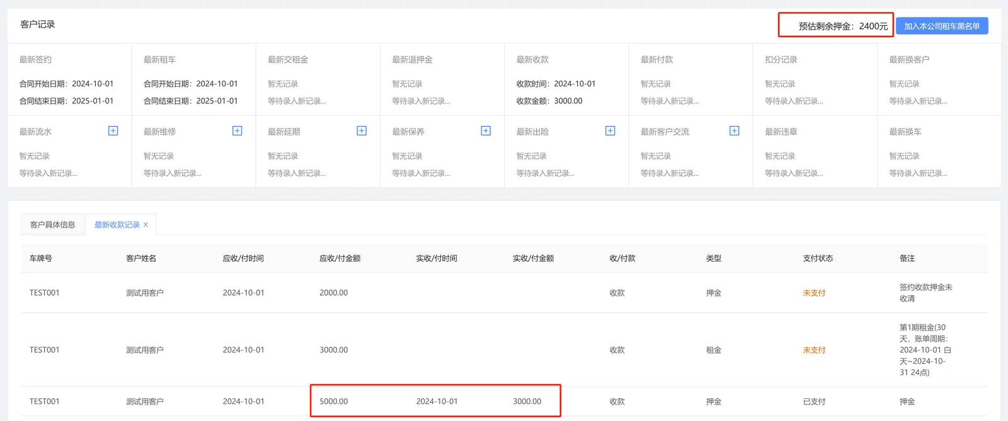Click the plus icon on 最新客户交流 card
The width and height of the screenshot is (1008, 421).
[x=735, y=131]
